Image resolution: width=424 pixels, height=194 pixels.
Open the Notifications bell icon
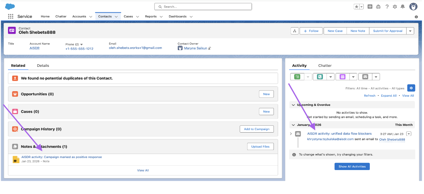[403, 7]
